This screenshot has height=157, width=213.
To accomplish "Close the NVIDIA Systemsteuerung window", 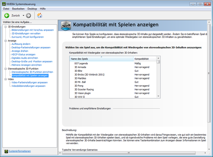I will (x=207, y=4).
